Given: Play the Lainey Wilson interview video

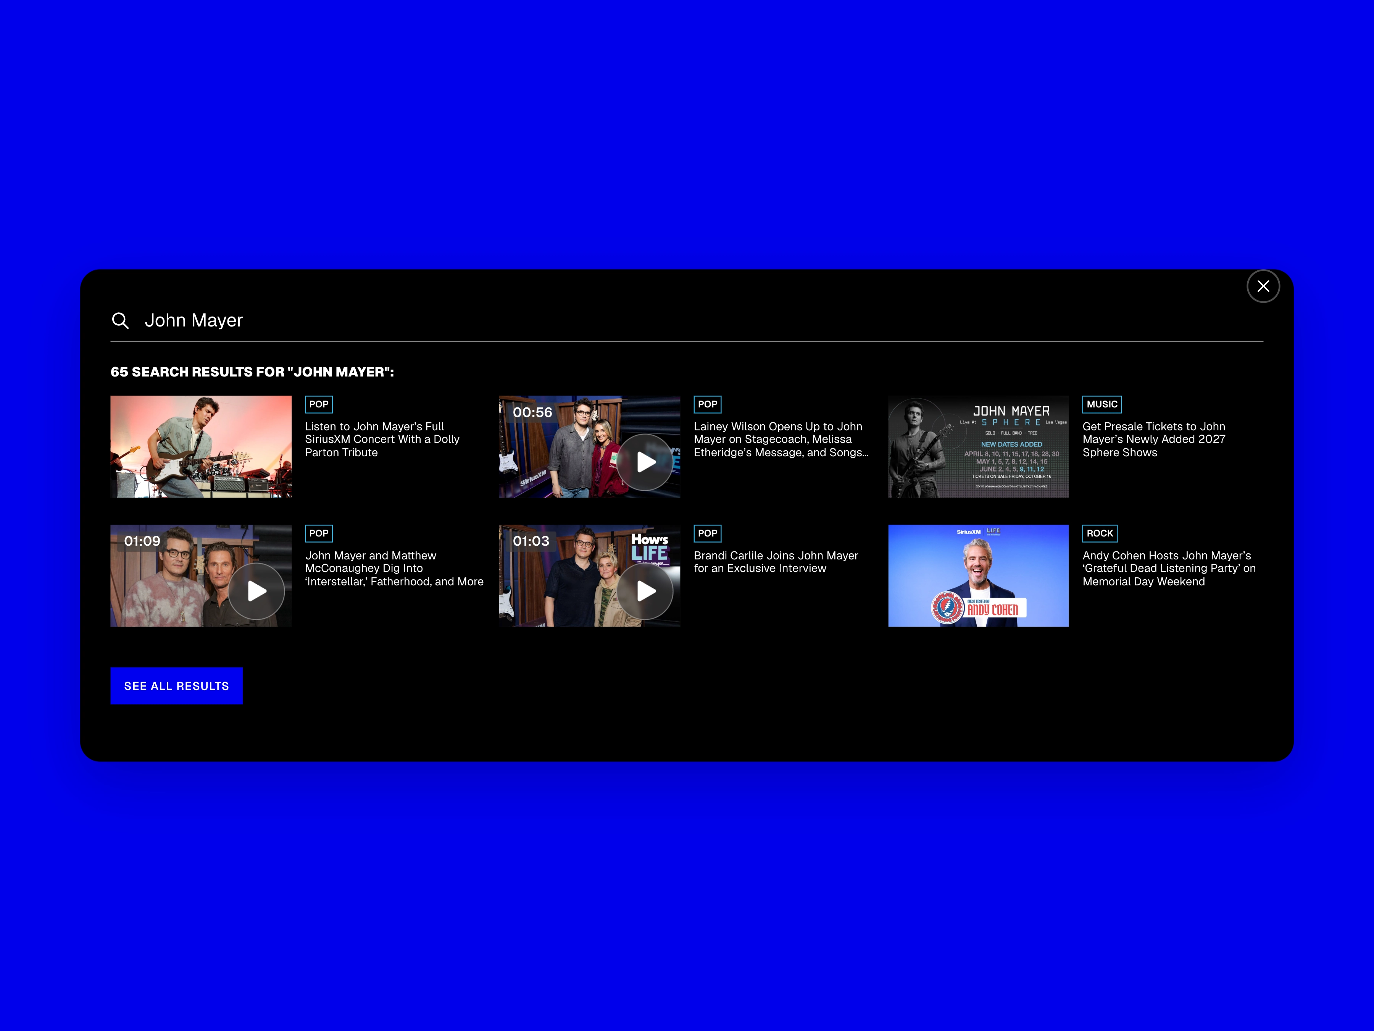Looking at the screenshot, I should click(x=645, y=462).
